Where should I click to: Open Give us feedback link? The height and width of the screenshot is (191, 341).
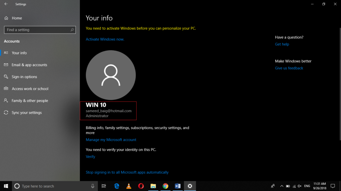(x=289, y=68)
